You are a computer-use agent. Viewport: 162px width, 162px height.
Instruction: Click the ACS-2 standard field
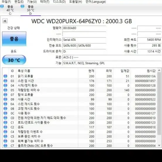tap(112, 57)
